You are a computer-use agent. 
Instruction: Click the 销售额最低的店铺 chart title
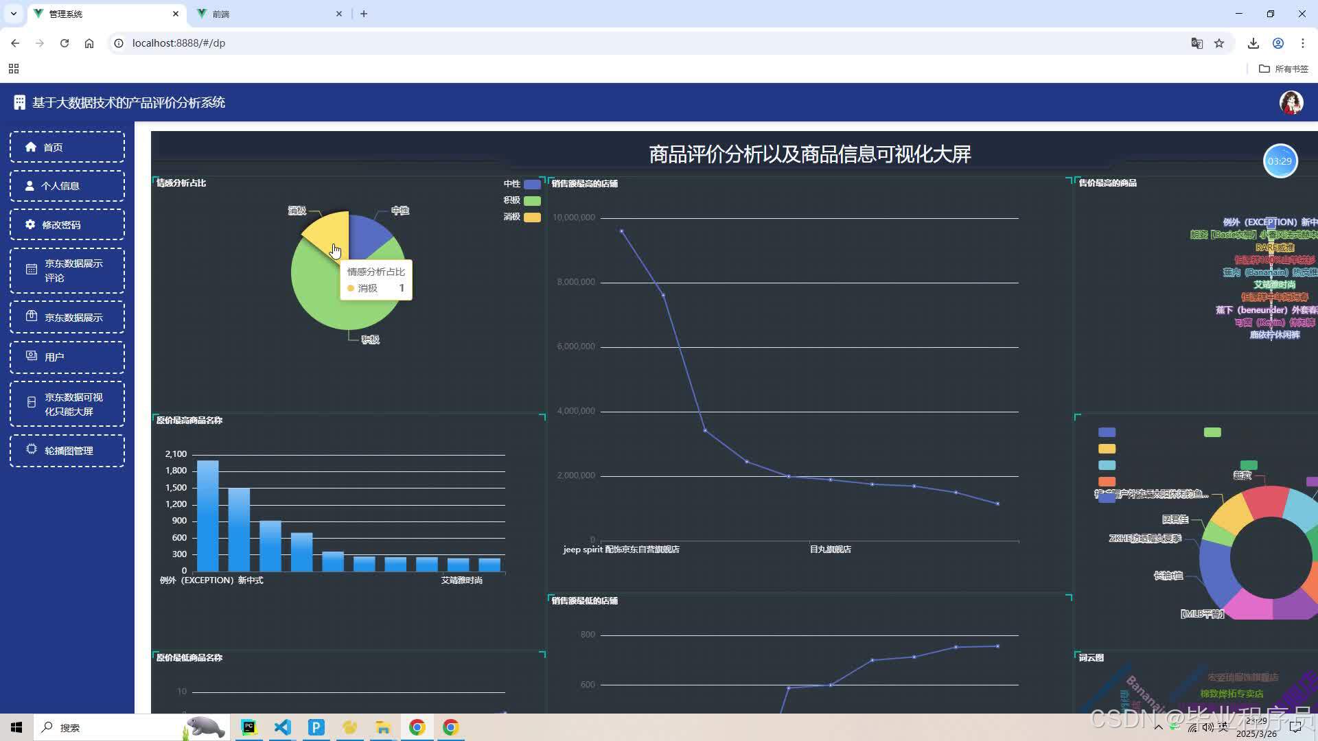[x=585, y=601]
